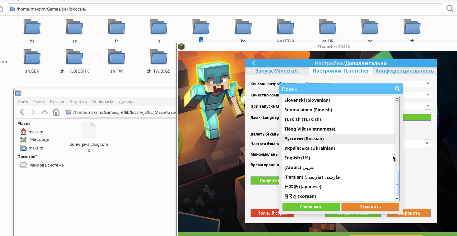The height and width of the screenshot is (236, 457).
Task: Click TLauncher back arrow in settings header
Action: pyautogui.click(x=255, y=63)
